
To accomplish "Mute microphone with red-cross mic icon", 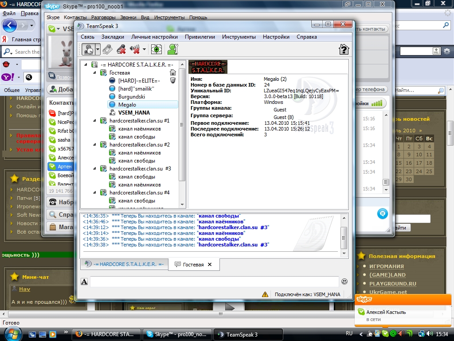I will point(121,49).
